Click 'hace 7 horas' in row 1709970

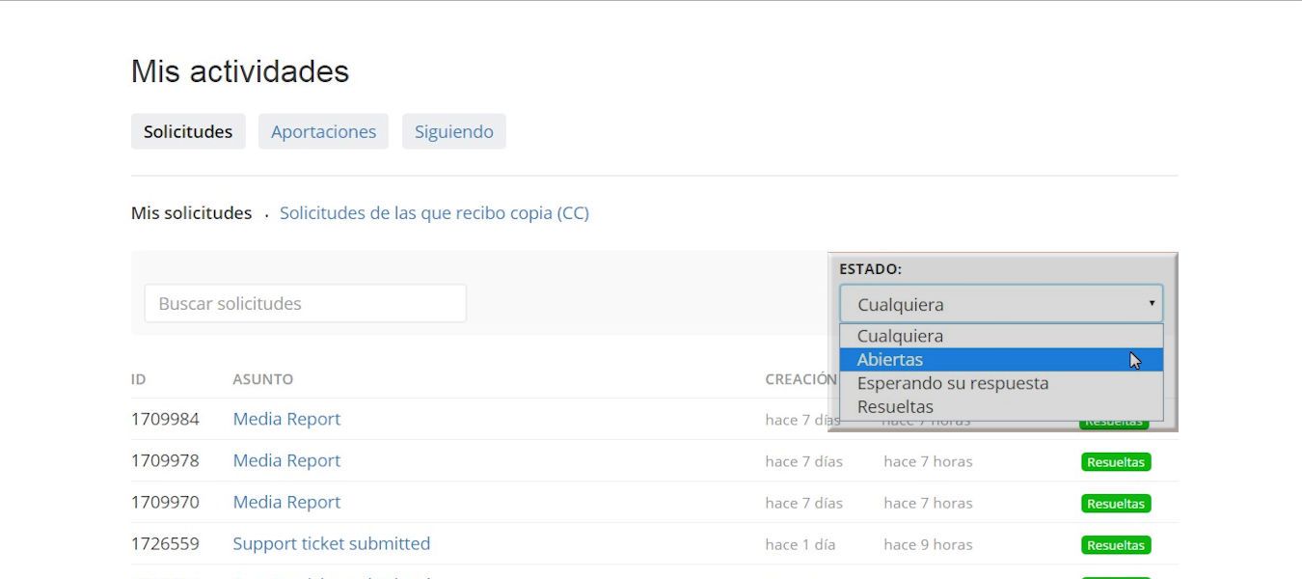[928, 503]
